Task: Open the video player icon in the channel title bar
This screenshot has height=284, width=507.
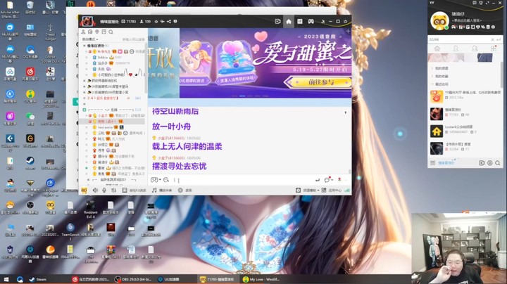Action: [x=277, y=21]
